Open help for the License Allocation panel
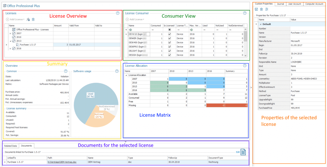 pyautogui.click(x=245, y=65)
